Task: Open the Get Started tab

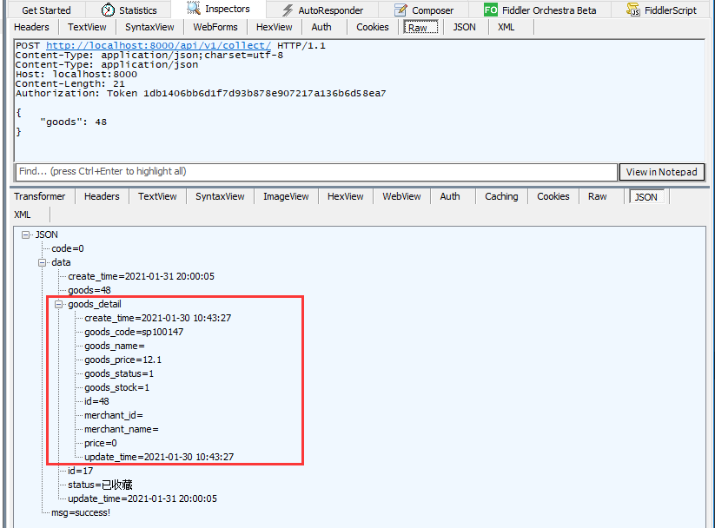Action: [46, 10]
